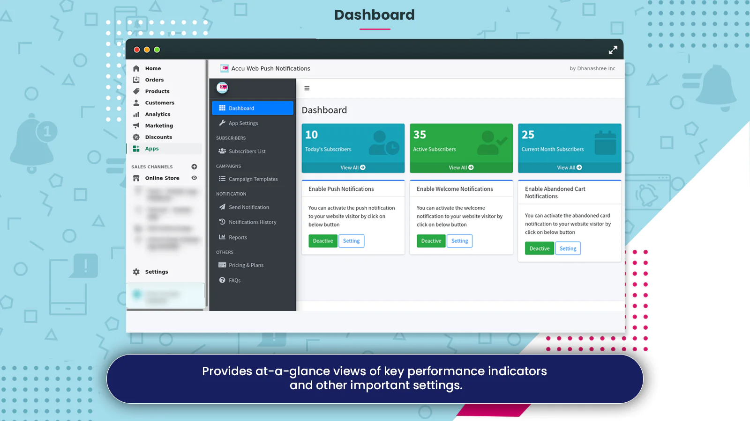750x421 pixels.
Task: Open Notifications History
Action: [253, 222]
